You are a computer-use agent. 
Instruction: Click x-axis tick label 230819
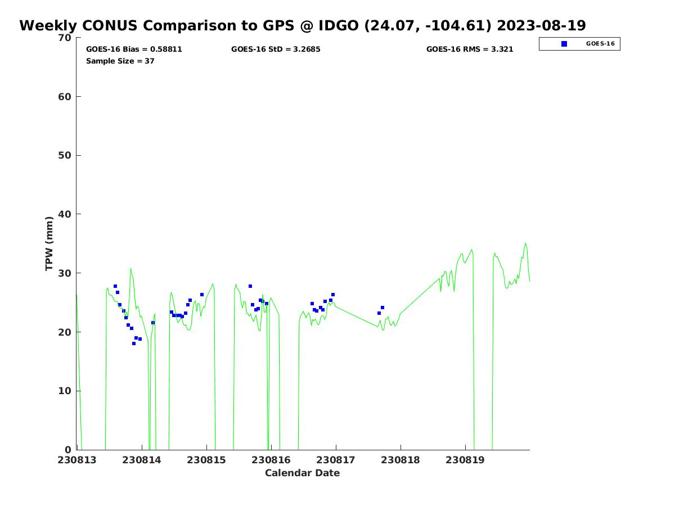point(465,460)
